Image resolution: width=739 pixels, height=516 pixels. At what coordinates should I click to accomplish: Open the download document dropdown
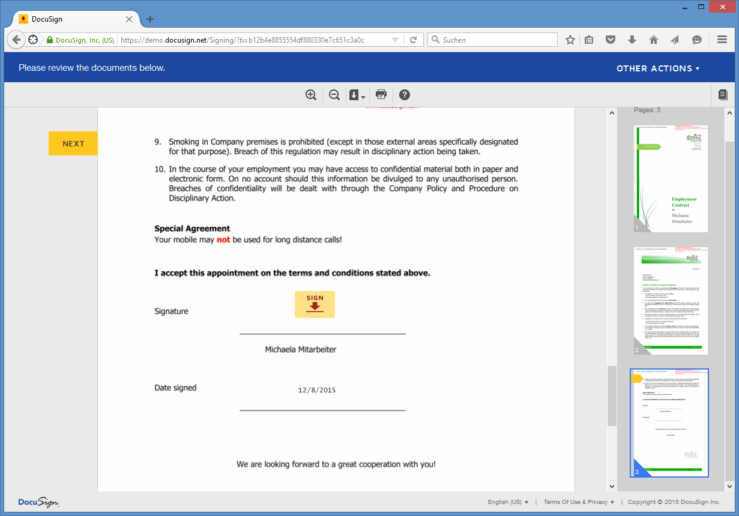point(357,95)
